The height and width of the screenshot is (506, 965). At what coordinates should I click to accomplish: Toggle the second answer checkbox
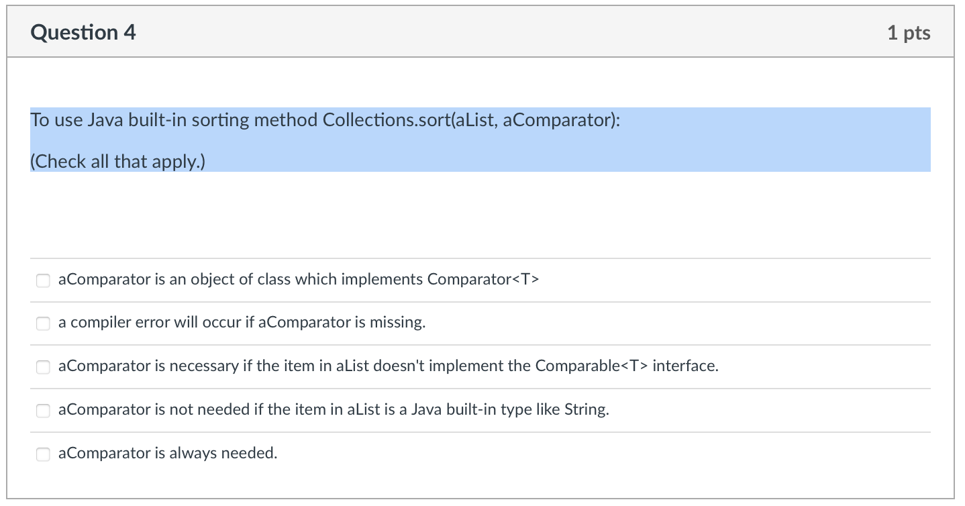43,323
